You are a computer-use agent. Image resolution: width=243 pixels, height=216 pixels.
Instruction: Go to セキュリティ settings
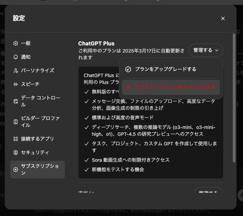point(37,153)
